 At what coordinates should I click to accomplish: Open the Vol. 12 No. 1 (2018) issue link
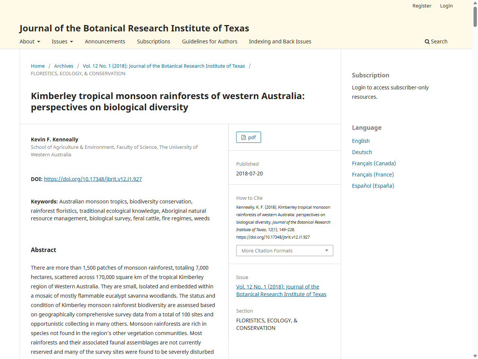(164, 66)
